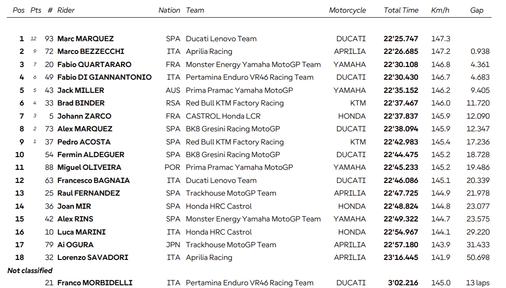This screenshot has height=288, width=506.
Task: Click the Nation column header
Action: coord(169,10)
